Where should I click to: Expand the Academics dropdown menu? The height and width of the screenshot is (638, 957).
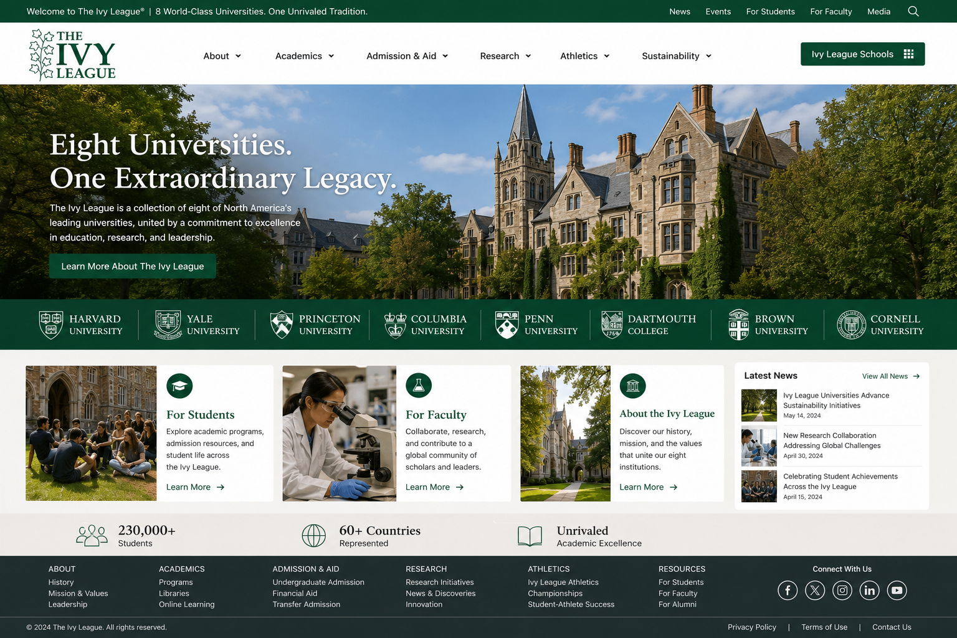(x=305, y=56)
